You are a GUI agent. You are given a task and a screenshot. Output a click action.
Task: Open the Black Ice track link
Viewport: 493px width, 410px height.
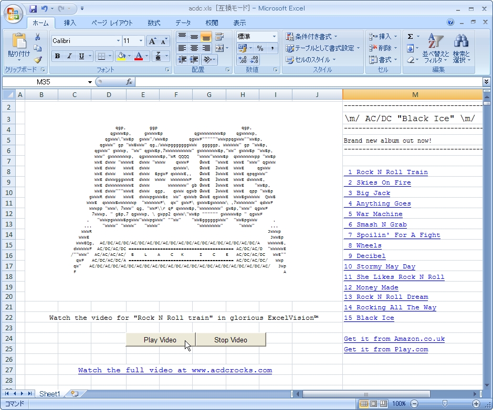click(369, 318)
